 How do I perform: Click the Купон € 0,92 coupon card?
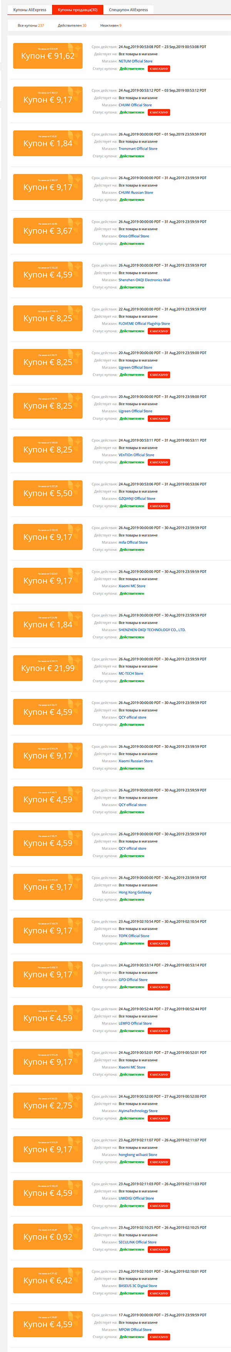tap(48, 1237)
